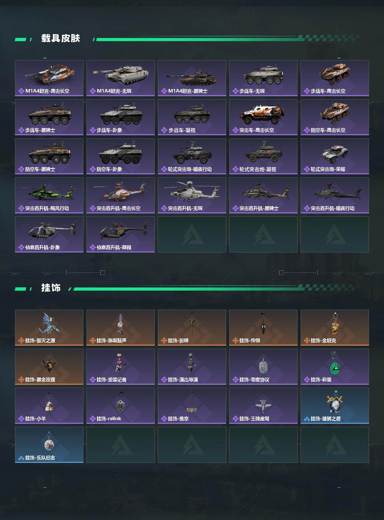Click the 挂饰 section heading
Screen dimensions: 384x520
51,288
